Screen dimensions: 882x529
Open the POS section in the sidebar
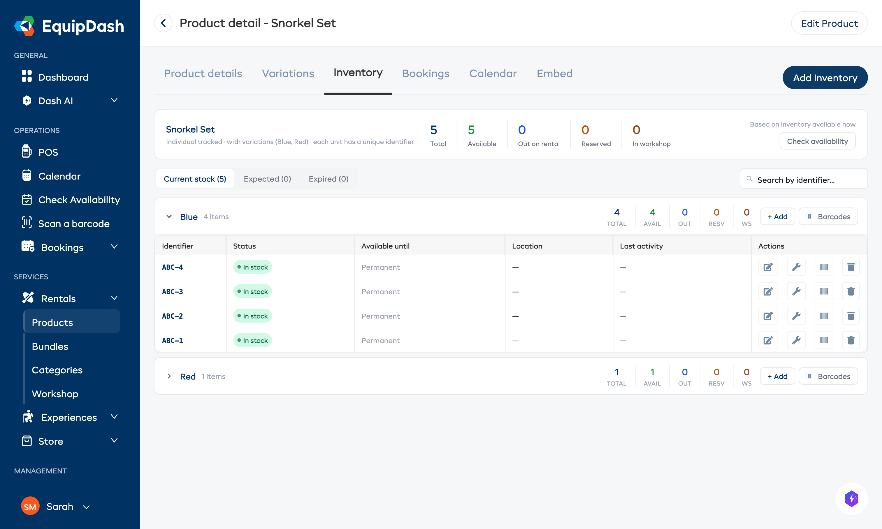pos(48,152)
